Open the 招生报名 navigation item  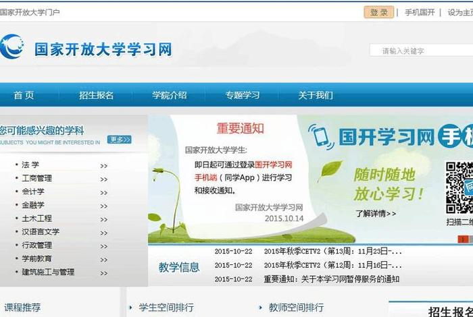[96, 95]
